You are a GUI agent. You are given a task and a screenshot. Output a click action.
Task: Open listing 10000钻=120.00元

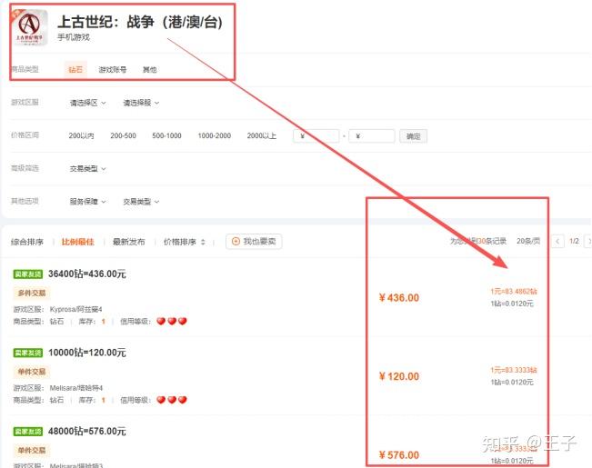(x=86, y=353)
